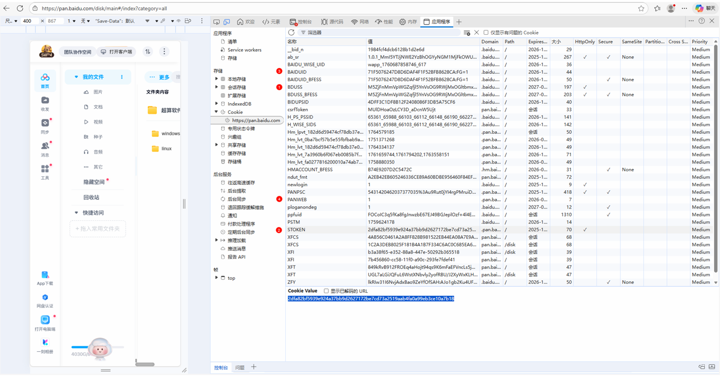Check the 显示已解码的 URL checkbox

pyautogui.click(x=326, y=291)
